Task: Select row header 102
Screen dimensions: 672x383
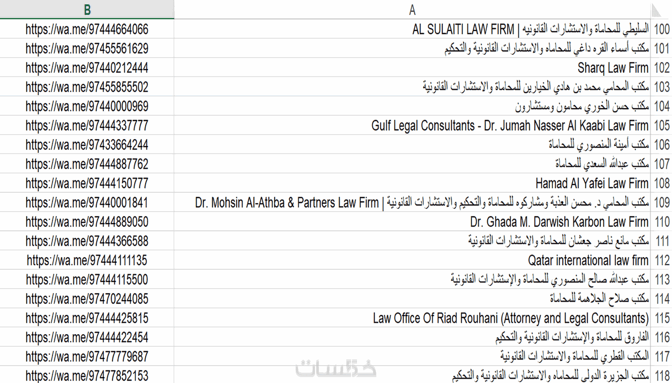Action: click(662, 68)
